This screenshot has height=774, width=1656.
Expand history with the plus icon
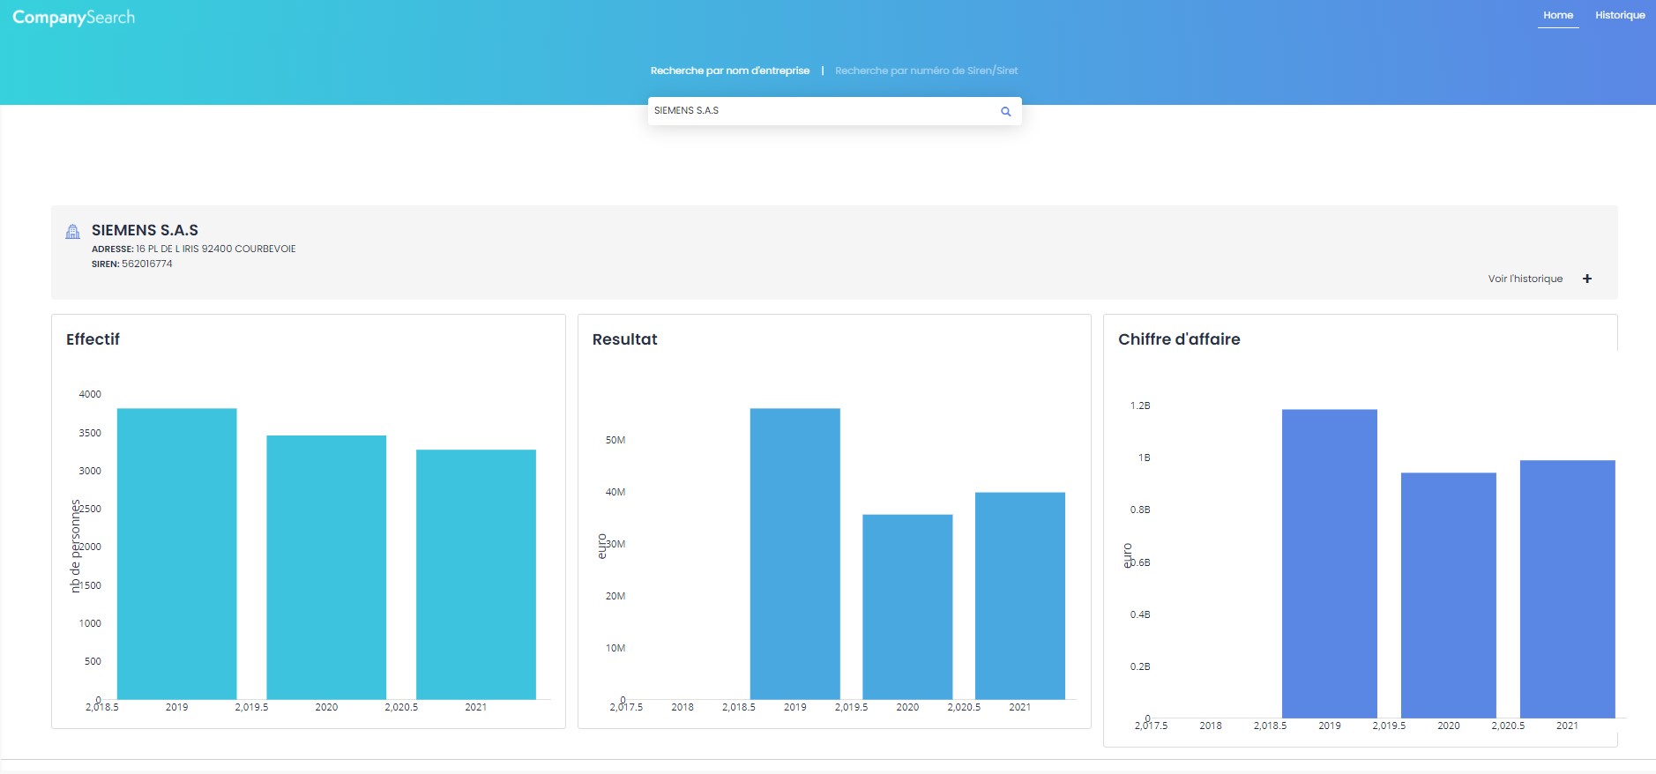[x=1587, y=279]
